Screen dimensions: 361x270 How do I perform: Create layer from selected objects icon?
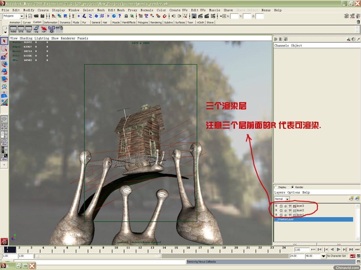pyautogui.click(x=357, y=198)
